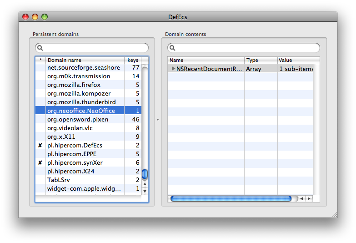Sort domains by the Domain name column
This screenshot has width=356, height=243.
point(85,60)
